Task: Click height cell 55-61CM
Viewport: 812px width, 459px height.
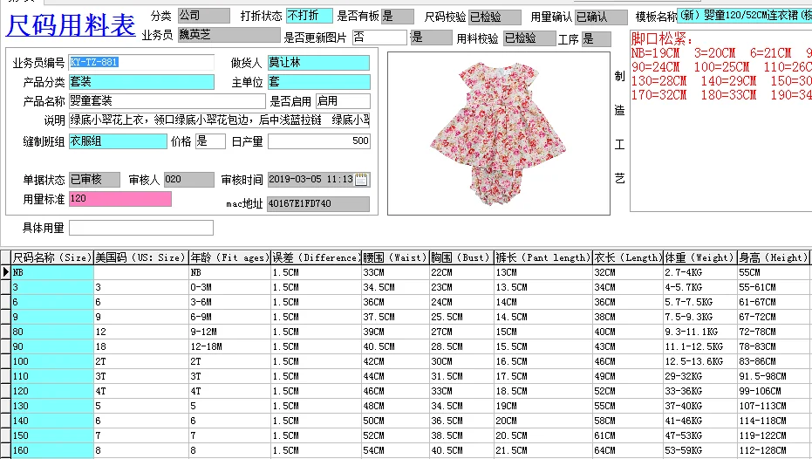Action: (x=773, y=287)
